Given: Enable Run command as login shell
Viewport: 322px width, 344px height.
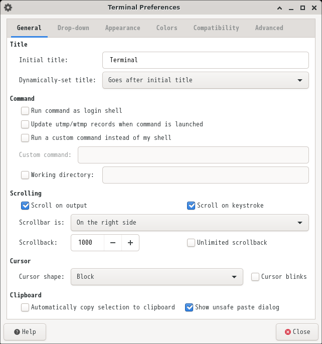Looking at the screenshot, I should (25, 111).
